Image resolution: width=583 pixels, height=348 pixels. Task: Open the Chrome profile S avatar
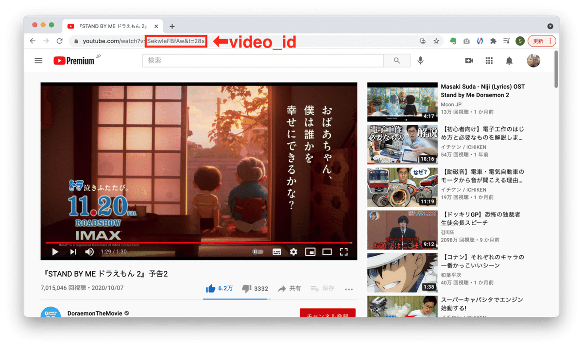click(x=520, y=41)
